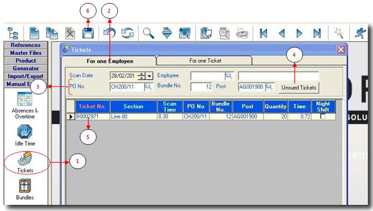Switch to the For one Ticket tab

point(205,61)
